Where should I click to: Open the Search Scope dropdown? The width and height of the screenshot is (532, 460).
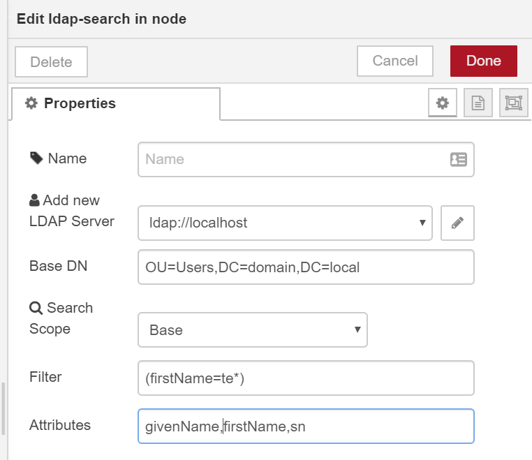pyautogui.click(x=253, y=329)
